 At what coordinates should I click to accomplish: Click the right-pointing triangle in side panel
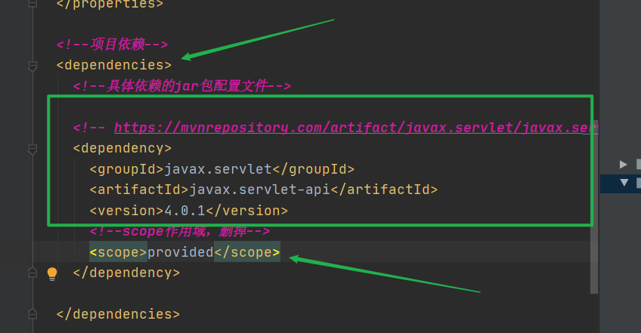(x=623, y=165)
